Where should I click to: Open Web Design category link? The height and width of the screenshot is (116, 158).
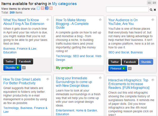pyautogui.click(x=78, y=58)
